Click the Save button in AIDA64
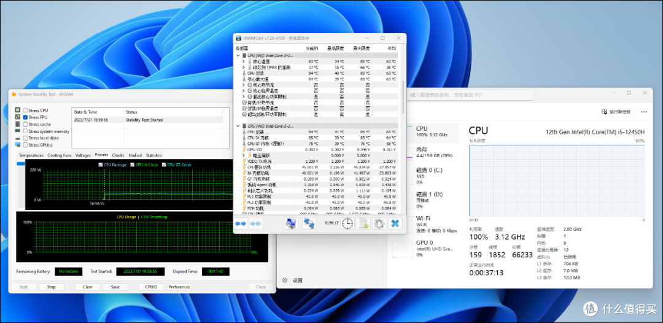Image resolution: width=663 pixels, height=323 pixels. 115,287
